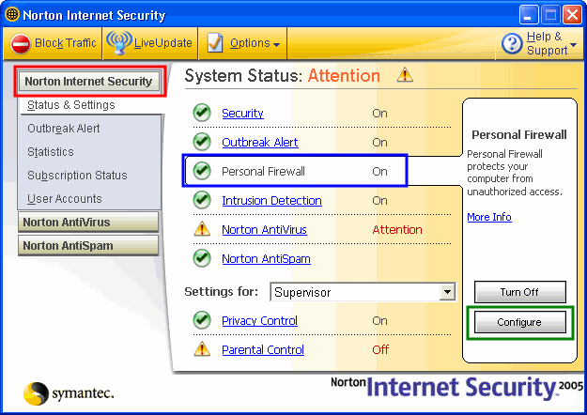Open the Intrusion Detection link

tap(271, 200)
